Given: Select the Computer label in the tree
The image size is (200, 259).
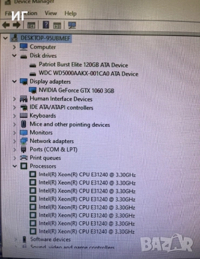Looking at the screenshot, I should pyautogui.click(x=43, y=47).
